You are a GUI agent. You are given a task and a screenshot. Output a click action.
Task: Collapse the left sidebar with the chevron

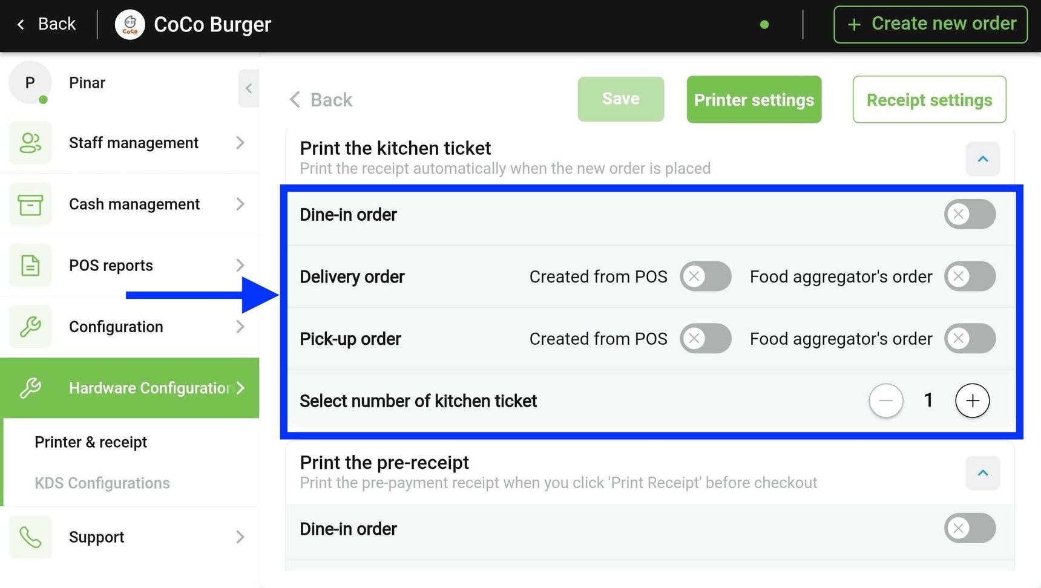point(248,88)
